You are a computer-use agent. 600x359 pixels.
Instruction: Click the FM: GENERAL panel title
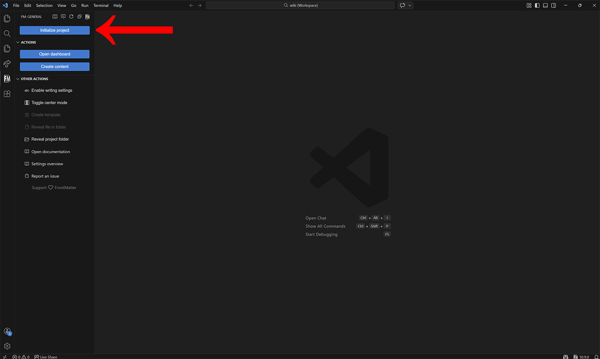(x=31, y=17)
